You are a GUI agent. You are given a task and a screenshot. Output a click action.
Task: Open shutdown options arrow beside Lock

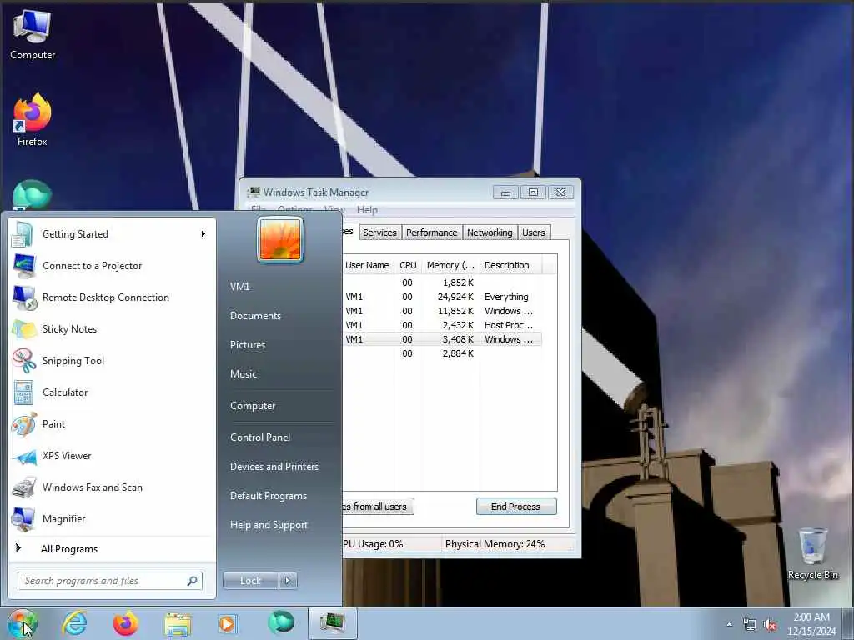pyautogui.click(x=288, y=581)
